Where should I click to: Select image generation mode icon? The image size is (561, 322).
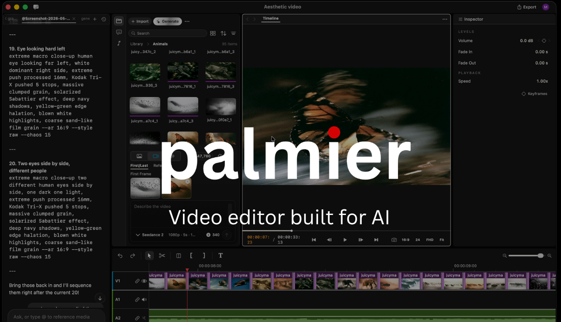coord(139,156)
